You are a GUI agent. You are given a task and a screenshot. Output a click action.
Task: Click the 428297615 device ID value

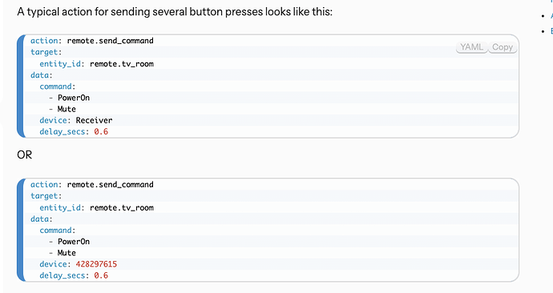96,264
